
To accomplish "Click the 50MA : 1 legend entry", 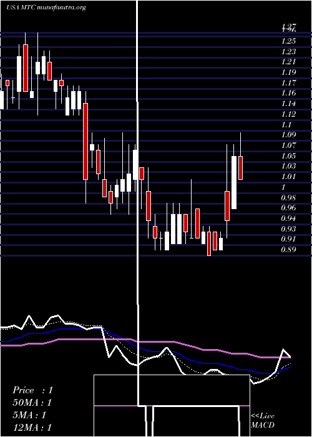I will 32,403.
